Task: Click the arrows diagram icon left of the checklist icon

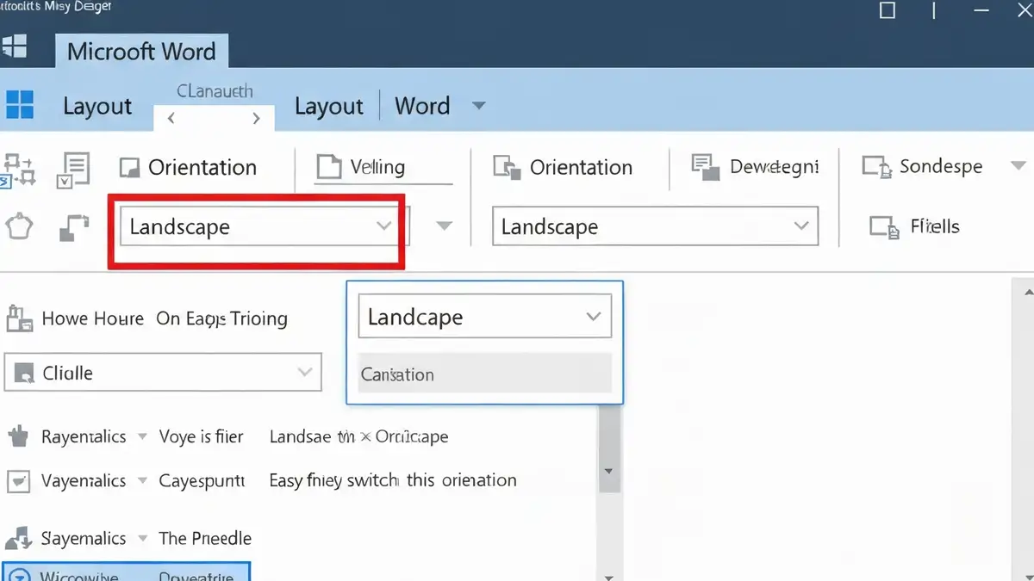Action: pos(19,170)
